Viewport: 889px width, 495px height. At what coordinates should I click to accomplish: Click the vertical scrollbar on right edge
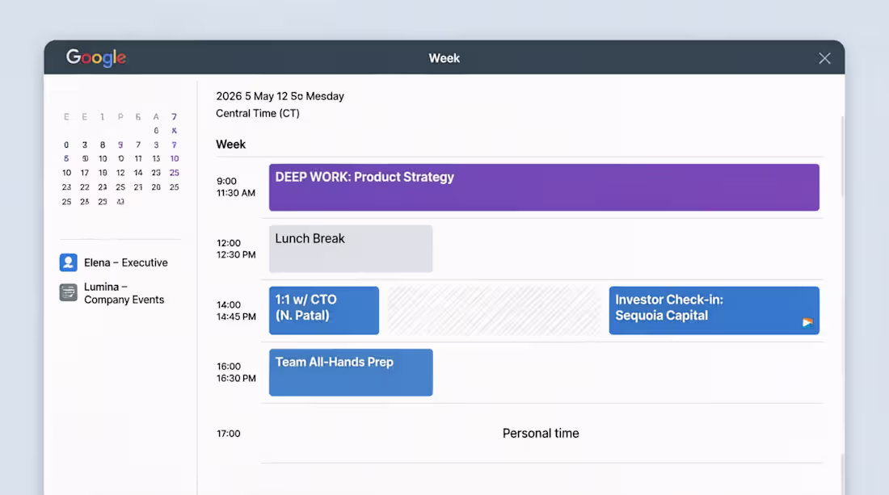[842, 156]
